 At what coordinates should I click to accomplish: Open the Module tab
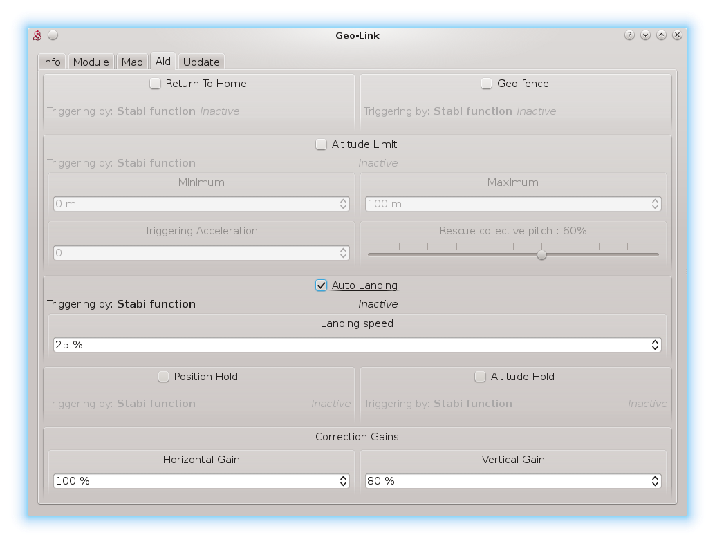[91, 62]
